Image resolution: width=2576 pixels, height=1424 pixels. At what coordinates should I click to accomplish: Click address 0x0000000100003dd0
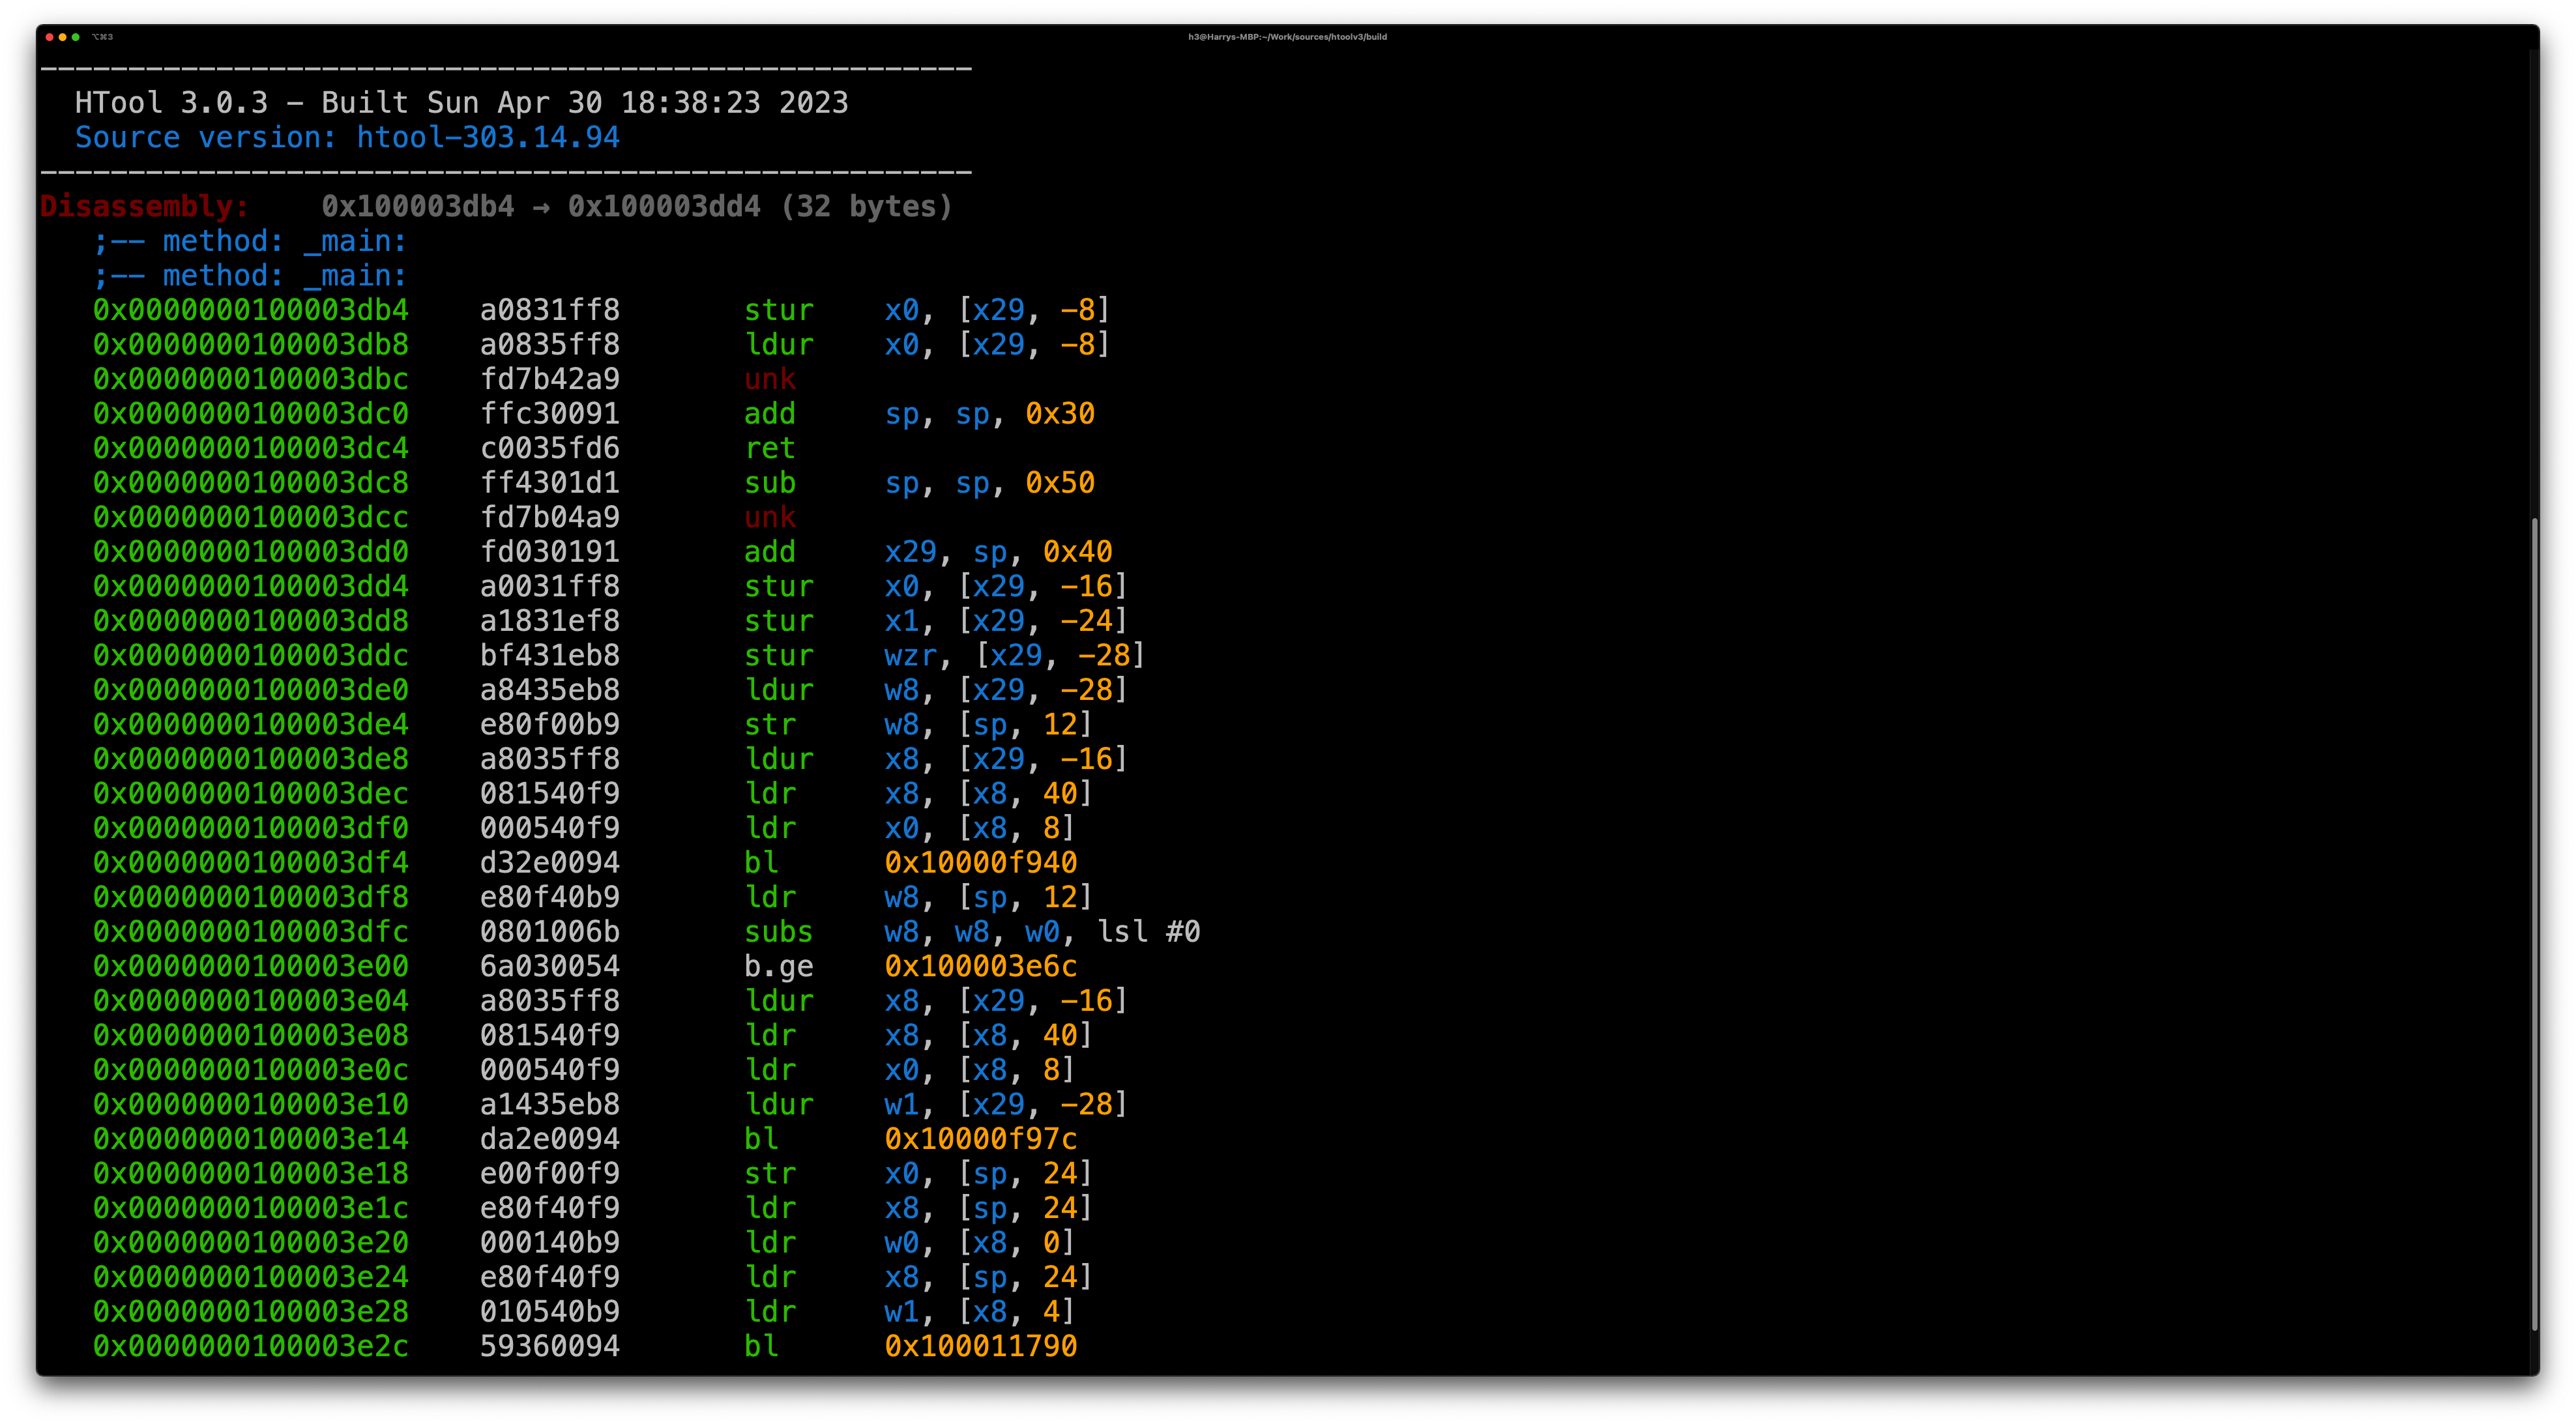click(251, 552)
